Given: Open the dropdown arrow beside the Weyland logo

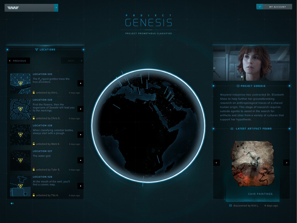Looking at the screenshot, I should 56,8.
